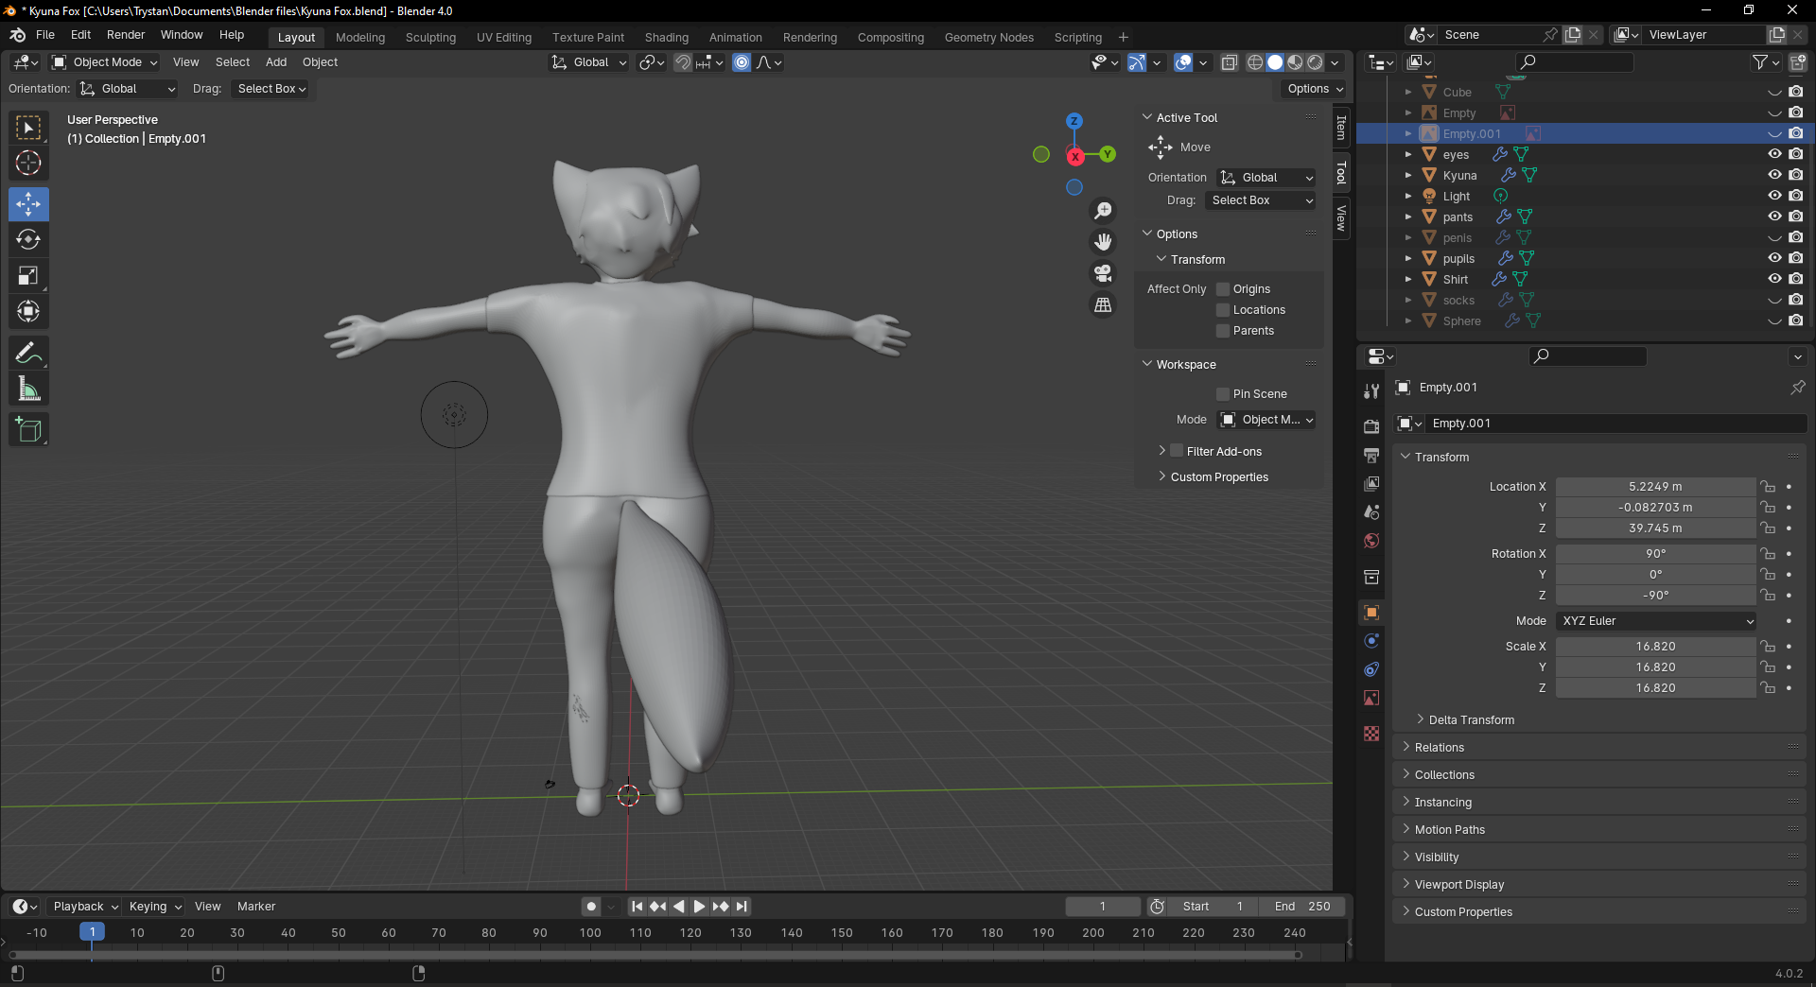This screenshot has height=987, width=1816.
Task: Enable the Origins checkbox
Action: [x=1223, y=289]
